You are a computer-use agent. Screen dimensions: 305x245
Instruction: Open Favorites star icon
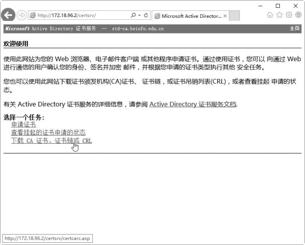coord(279,15)
